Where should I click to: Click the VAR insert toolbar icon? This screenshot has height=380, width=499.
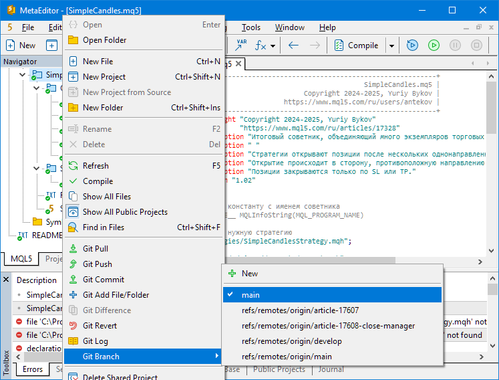point(241,45)
